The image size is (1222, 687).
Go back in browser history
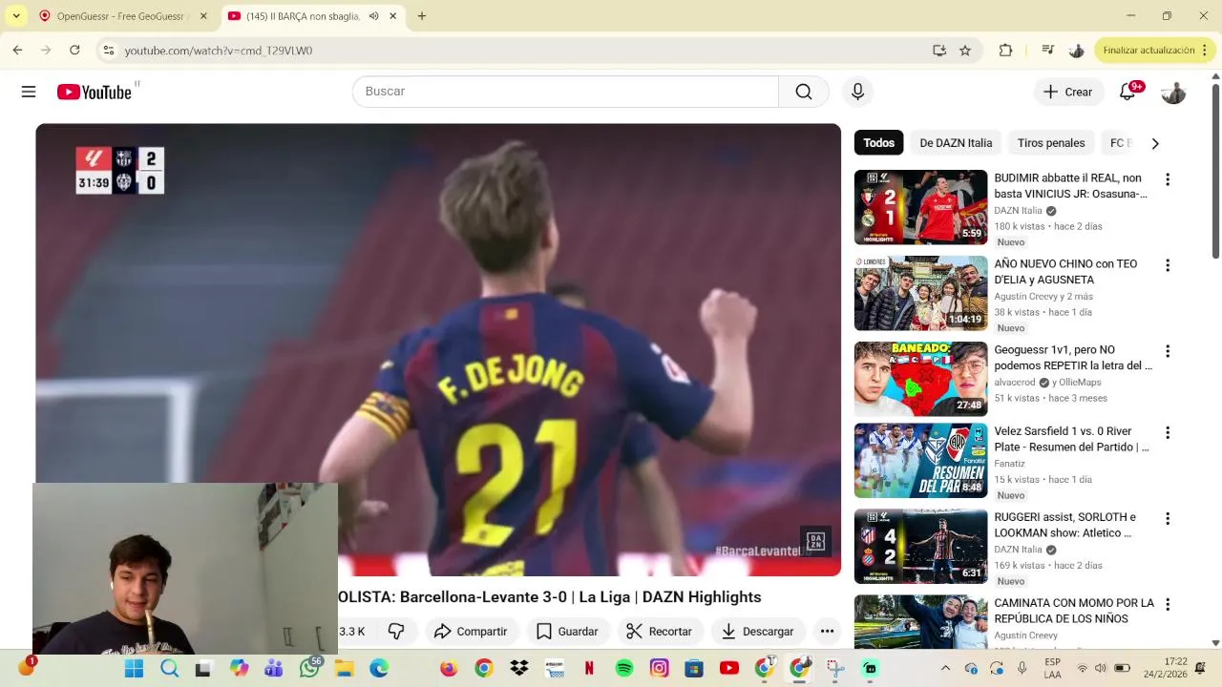pos(17,50)
